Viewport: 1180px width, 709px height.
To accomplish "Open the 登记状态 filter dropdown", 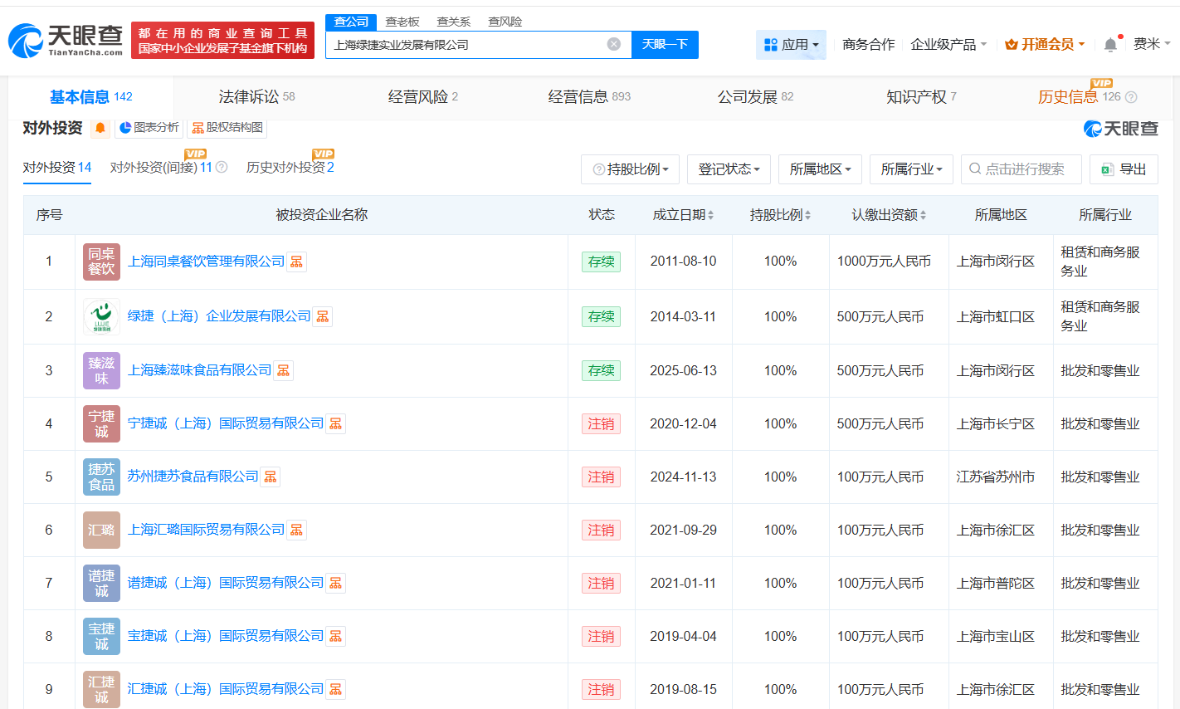I will click(729, 169).
